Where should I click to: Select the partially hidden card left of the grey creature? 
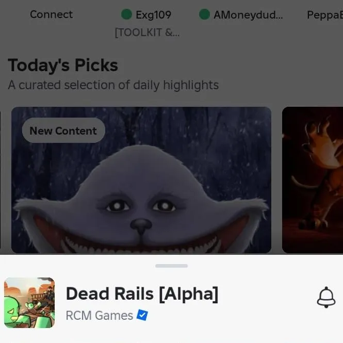[1, 180]
